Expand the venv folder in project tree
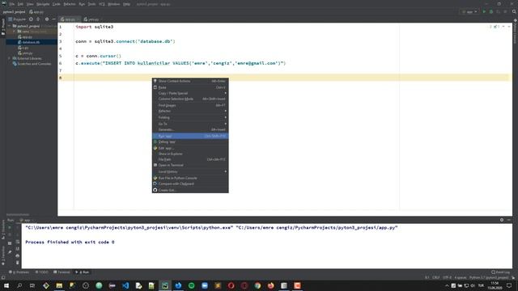The image size is (518, 291). [x=15, y=32]
